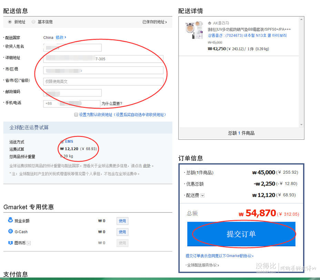Click the 상품옵션 N13 option text
320x280 pixels.
[x=247, y=35]
